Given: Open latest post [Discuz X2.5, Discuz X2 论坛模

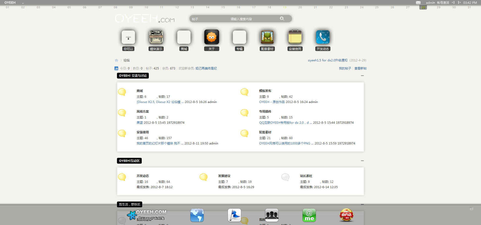Looking at the screenshot, I should tap(160, 102).
